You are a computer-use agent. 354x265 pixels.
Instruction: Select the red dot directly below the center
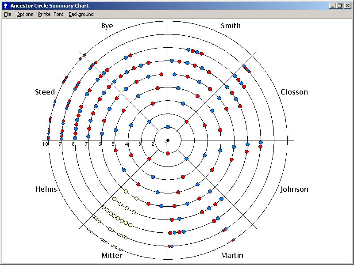[x=168, y=153]
